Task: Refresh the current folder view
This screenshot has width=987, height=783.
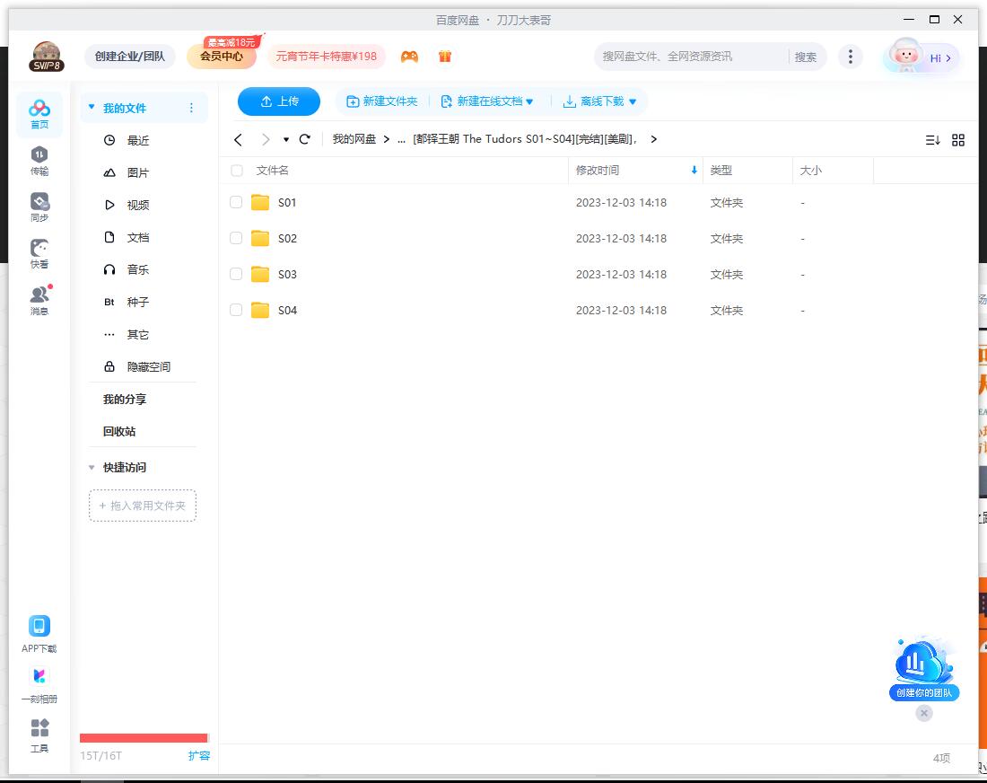Action: point(305,139)
